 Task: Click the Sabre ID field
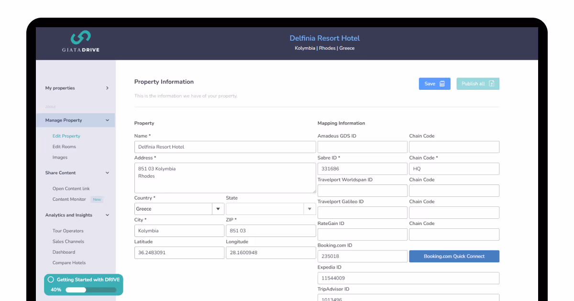pos(363,169)
